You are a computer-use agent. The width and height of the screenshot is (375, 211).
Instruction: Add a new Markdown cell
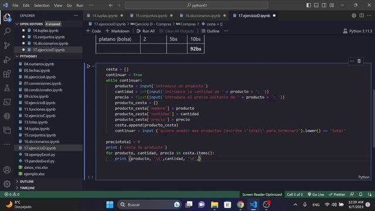pos(117,31)
